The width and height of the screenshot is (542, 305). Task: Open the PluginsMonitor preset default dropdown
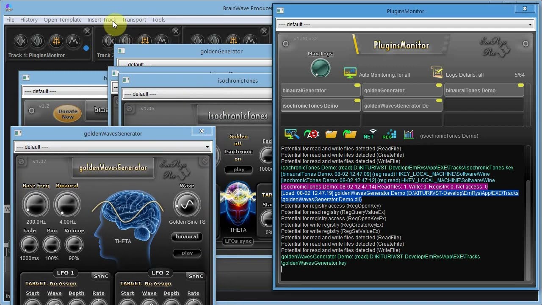(405, 25)
